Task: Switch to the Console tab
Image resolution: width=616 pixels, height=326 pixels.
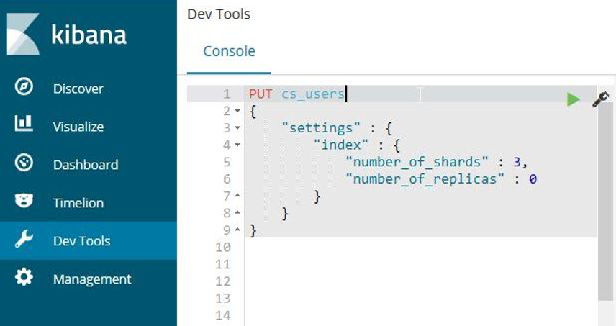Action: pos(229,52)
